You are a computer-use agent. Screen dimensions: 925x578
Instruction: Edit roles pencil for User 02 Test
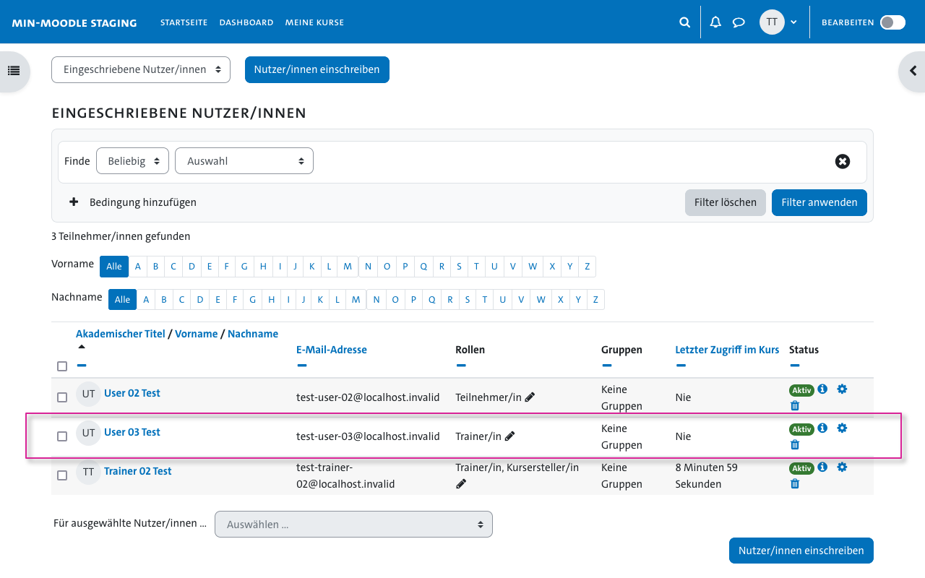click(x=530, y=397)
